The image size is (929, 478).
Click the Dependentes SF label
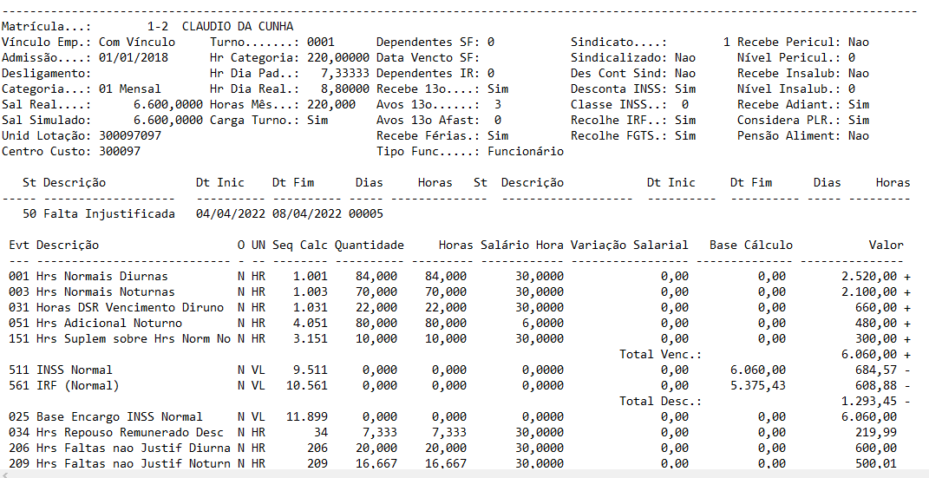[429, 42]
